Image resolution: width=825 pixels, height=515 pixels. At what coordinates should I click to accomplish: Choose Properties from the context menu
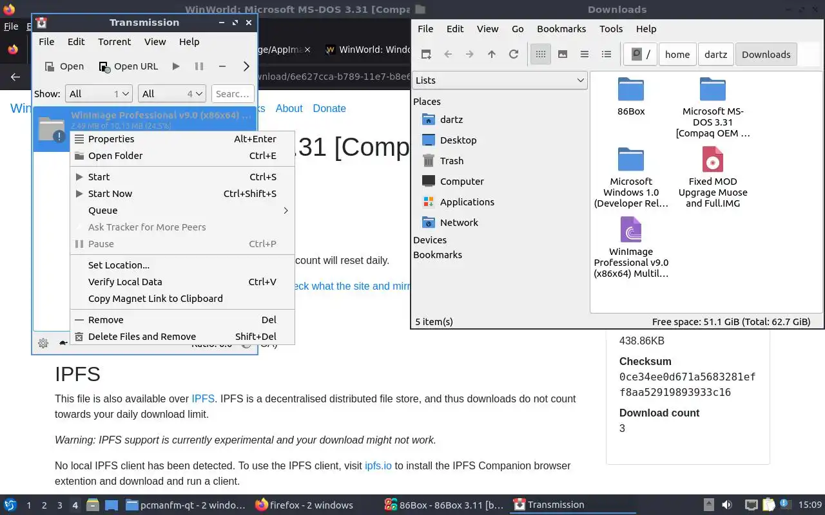tap(182, 139)
